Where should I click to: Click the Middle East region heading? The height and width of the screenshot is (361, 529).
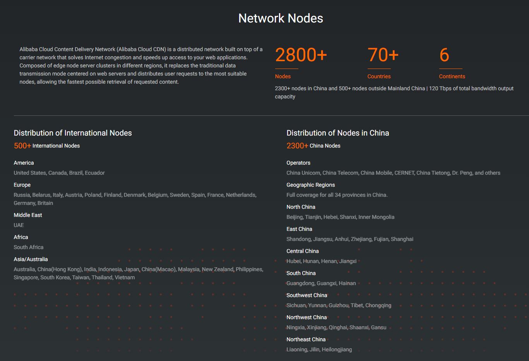[28, 215]
